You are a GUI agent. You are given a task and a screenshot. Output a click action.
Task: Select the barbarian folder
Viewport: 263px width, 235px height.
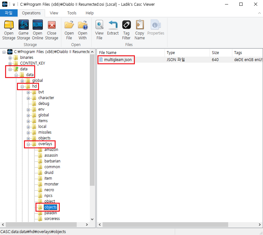[52, 161]
